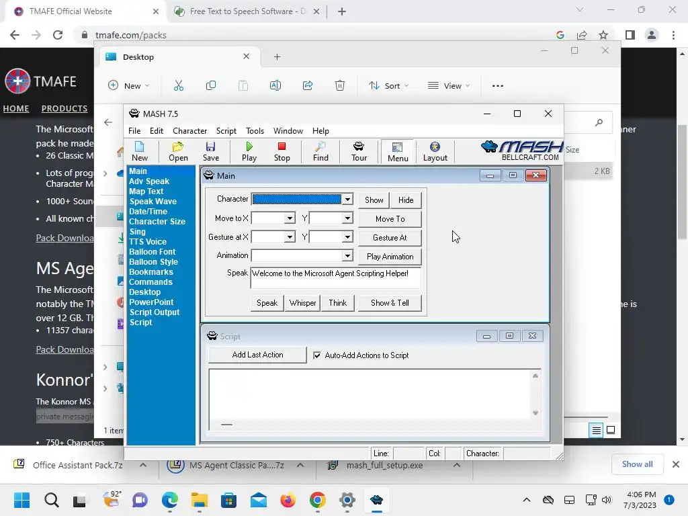This screenshot has height=516, width=688.
Task: Open the Script menu in MASH
Action: click(226, 131)
